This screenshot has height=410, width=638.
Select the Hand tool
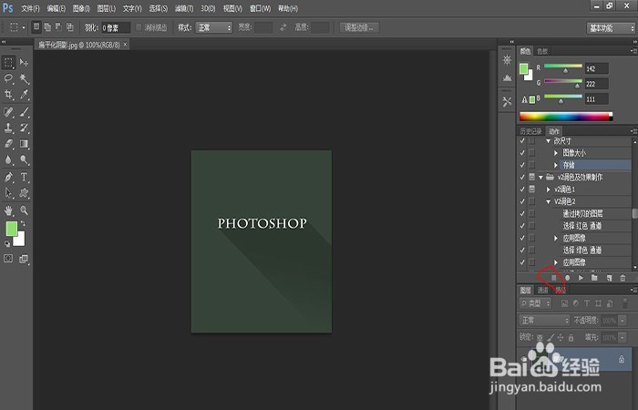click(x=8, y=210)
